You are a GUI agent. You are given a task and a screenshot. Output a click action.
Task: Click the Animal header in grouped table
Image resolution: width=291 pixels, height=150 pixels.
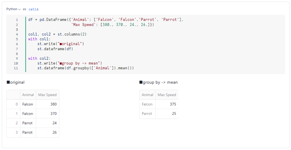pos(148,95)
